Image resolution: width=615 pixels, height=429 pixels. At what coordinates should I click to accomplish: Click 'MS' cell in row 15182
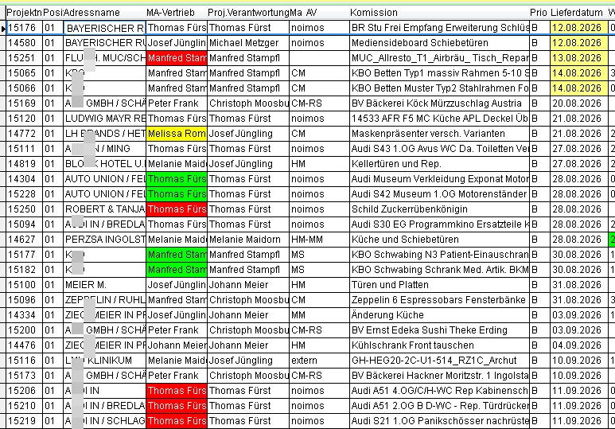(319, 270)
